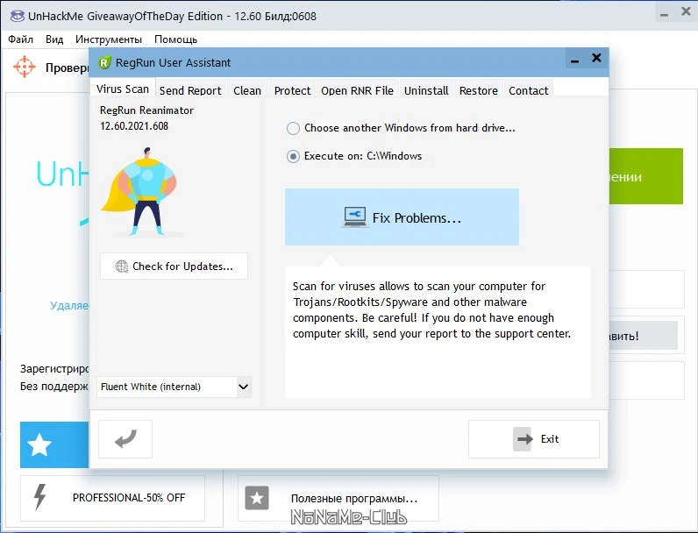The width and height of the screenshot is (698, 533).
Task: Click the Удаляе link in main window
Action: [69, 305]
